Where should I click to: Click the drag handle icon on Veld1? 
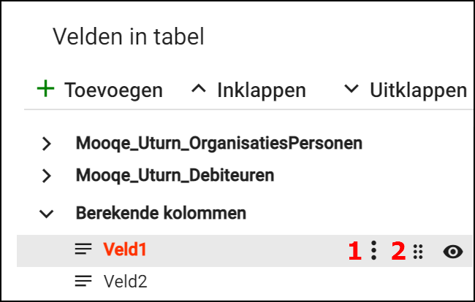pyautogui.click(x=418, y=252)
